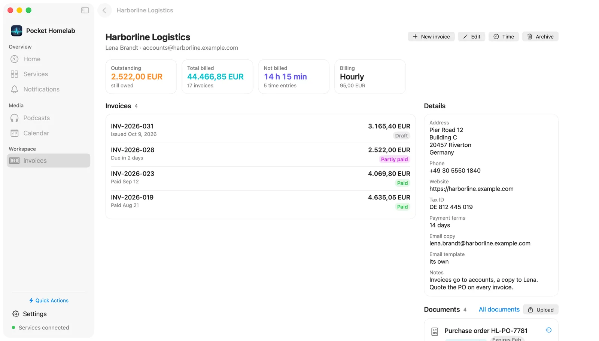Upload a document
This screenshot has height=341, width=599.
point(541,310)
